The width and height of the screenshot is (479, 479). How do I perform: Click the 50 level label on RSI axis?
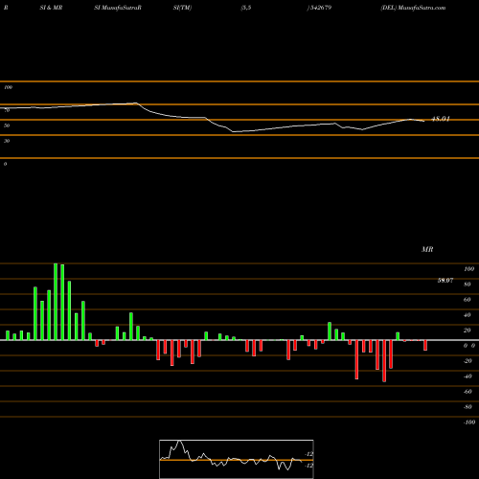7,125
